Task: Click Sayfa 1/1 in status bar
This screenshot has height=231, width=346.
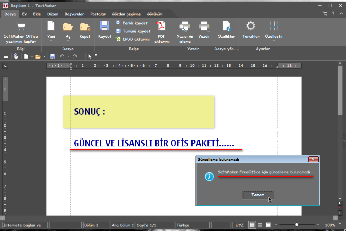Action: pyautogui.click(x=155, y=225)
